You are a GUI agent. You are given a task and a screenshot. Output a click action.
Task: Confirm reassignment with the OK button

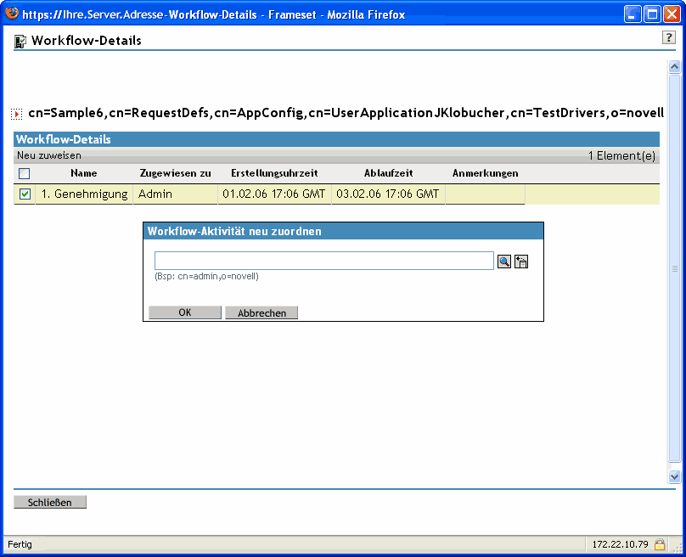click(x=185, y=312)
